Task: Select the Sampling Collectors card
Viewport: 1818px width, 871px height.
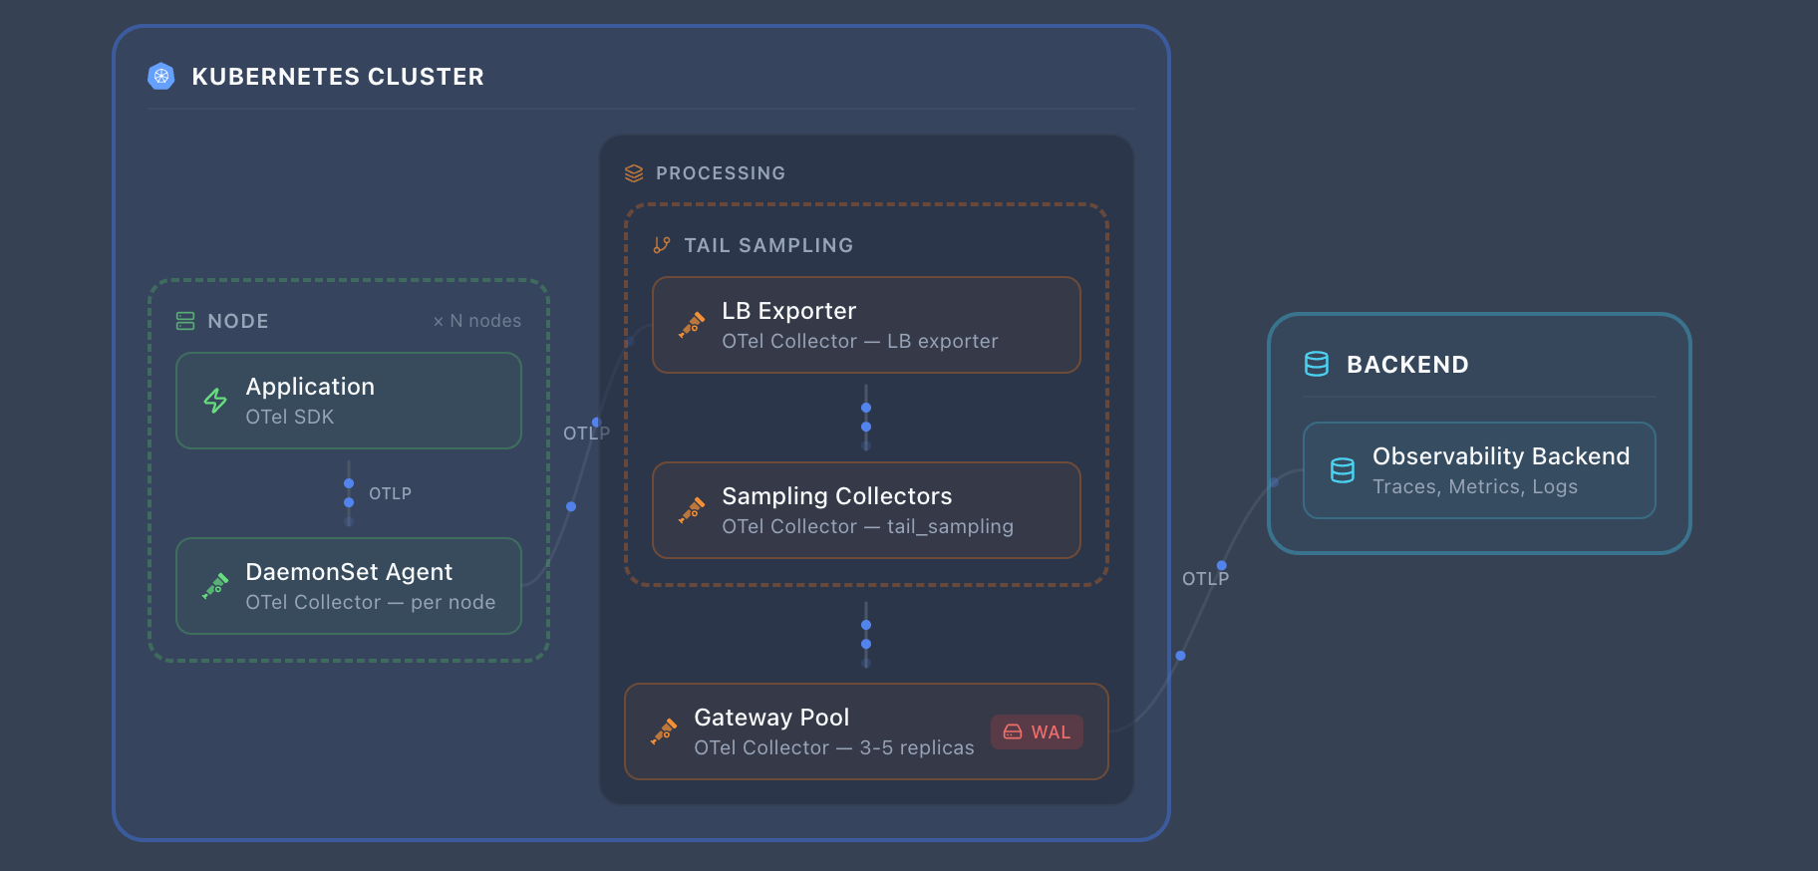Action: (x=866, y=510)
